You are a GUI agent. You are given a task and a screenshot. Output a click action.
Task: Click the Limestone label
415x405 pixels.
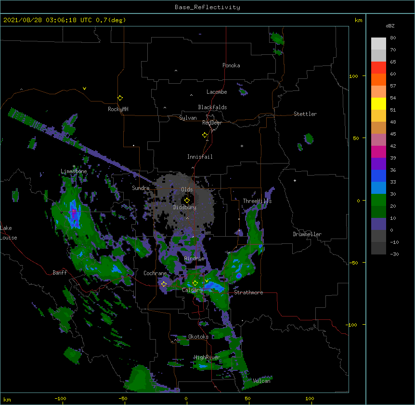click(74, 171)
